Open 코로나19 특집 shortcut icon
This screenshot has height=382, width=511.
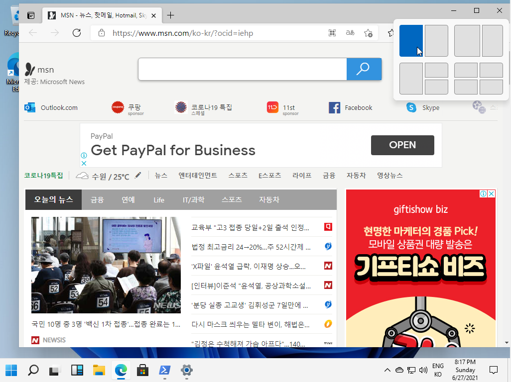pyautogui.click(x=181, y=107)
